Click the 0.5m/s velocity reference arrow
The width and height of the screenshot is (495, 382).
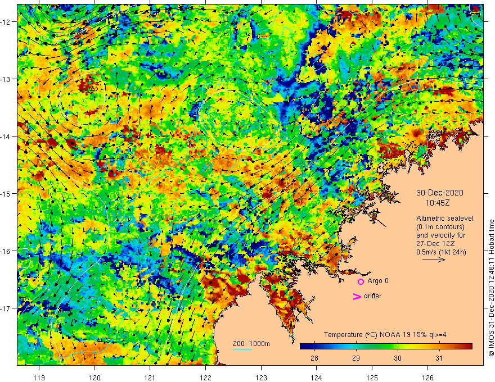pyautogui.click(x=434, y=260)
